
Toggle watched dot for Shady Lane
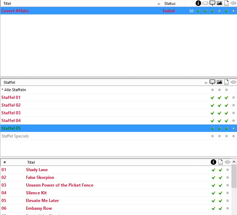227,170
